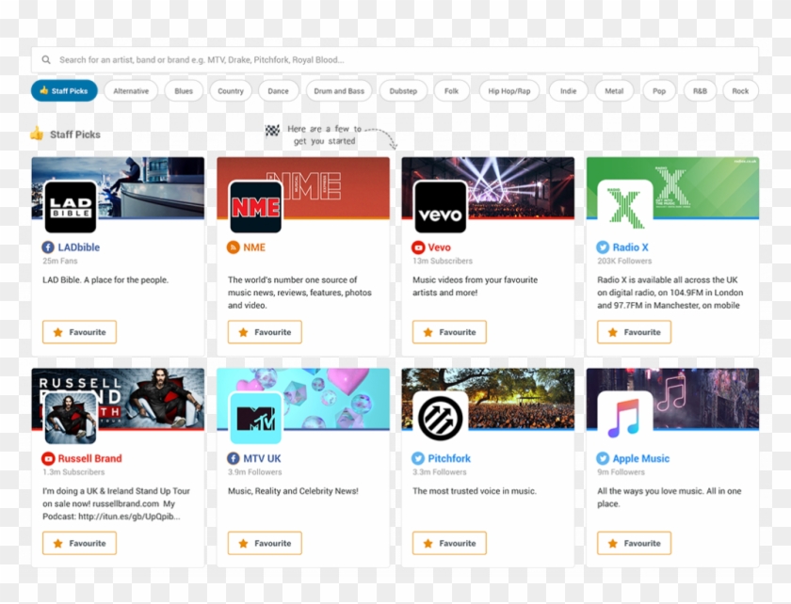Open the Radio X profile link
The width and height of the screenshot is (791, 604).
[x=630, y=247]
